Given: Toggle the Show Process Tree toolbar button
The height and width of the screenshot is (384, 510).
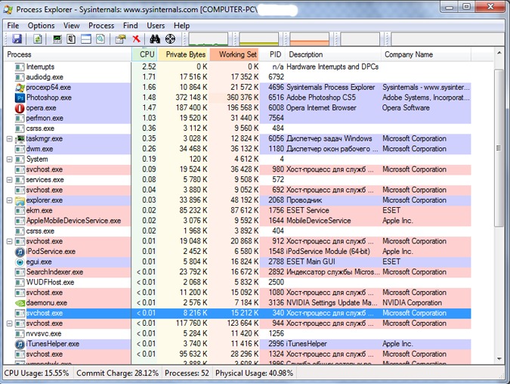Looking at the screenshot, I should [x=71, y=39].
